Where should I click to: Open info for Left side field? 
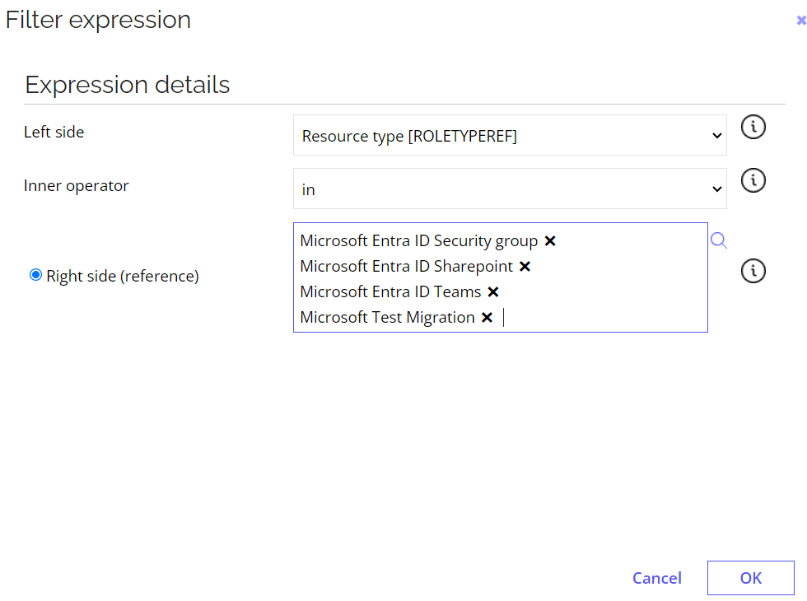tap(753, 127)
